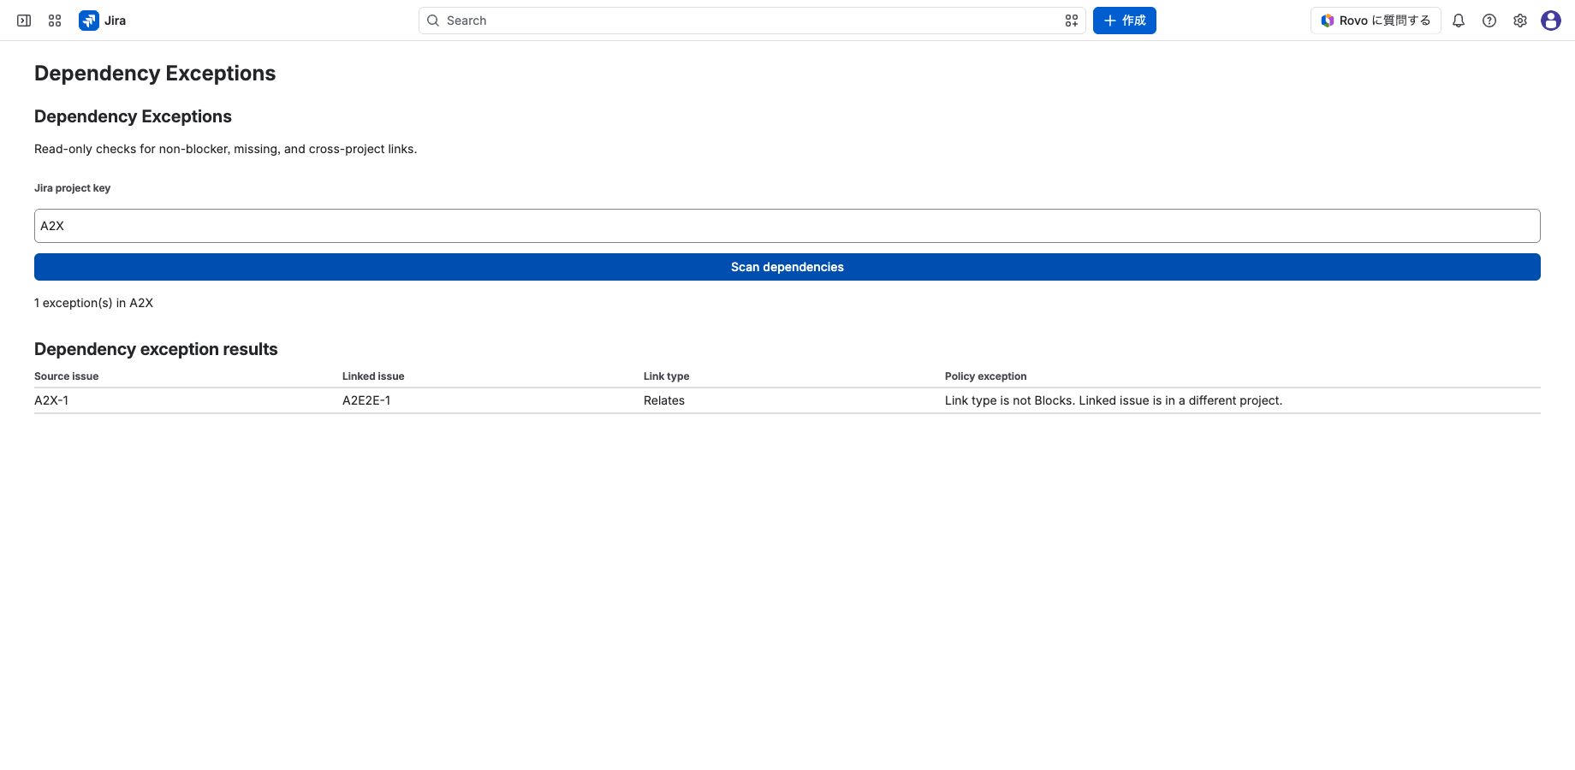The height and width of the screenshot is (770, 1575).
Task: Click the Jira project key label
Action: pos(72,188)
